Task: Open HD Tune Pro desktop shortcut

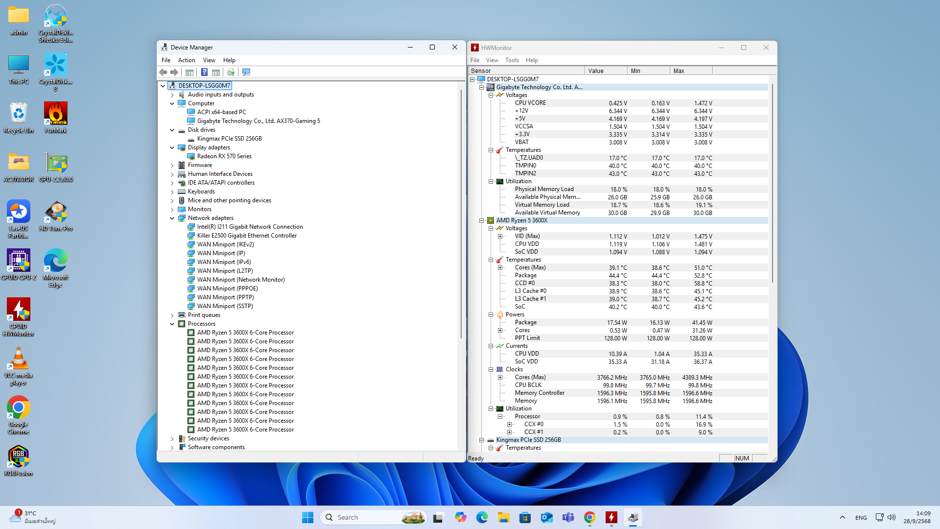Action: 56,216
